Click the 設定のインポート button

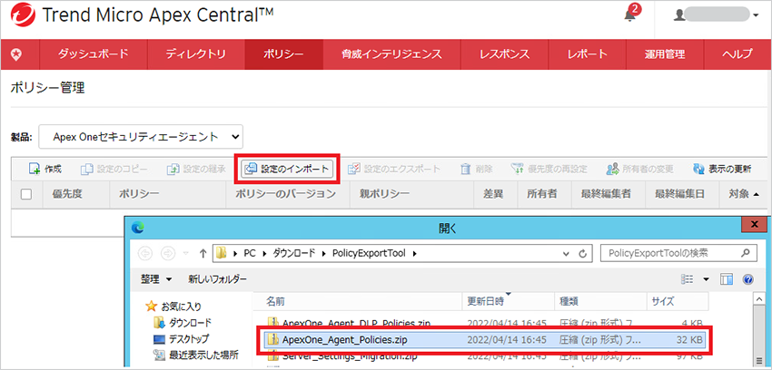tap(287, 169)
